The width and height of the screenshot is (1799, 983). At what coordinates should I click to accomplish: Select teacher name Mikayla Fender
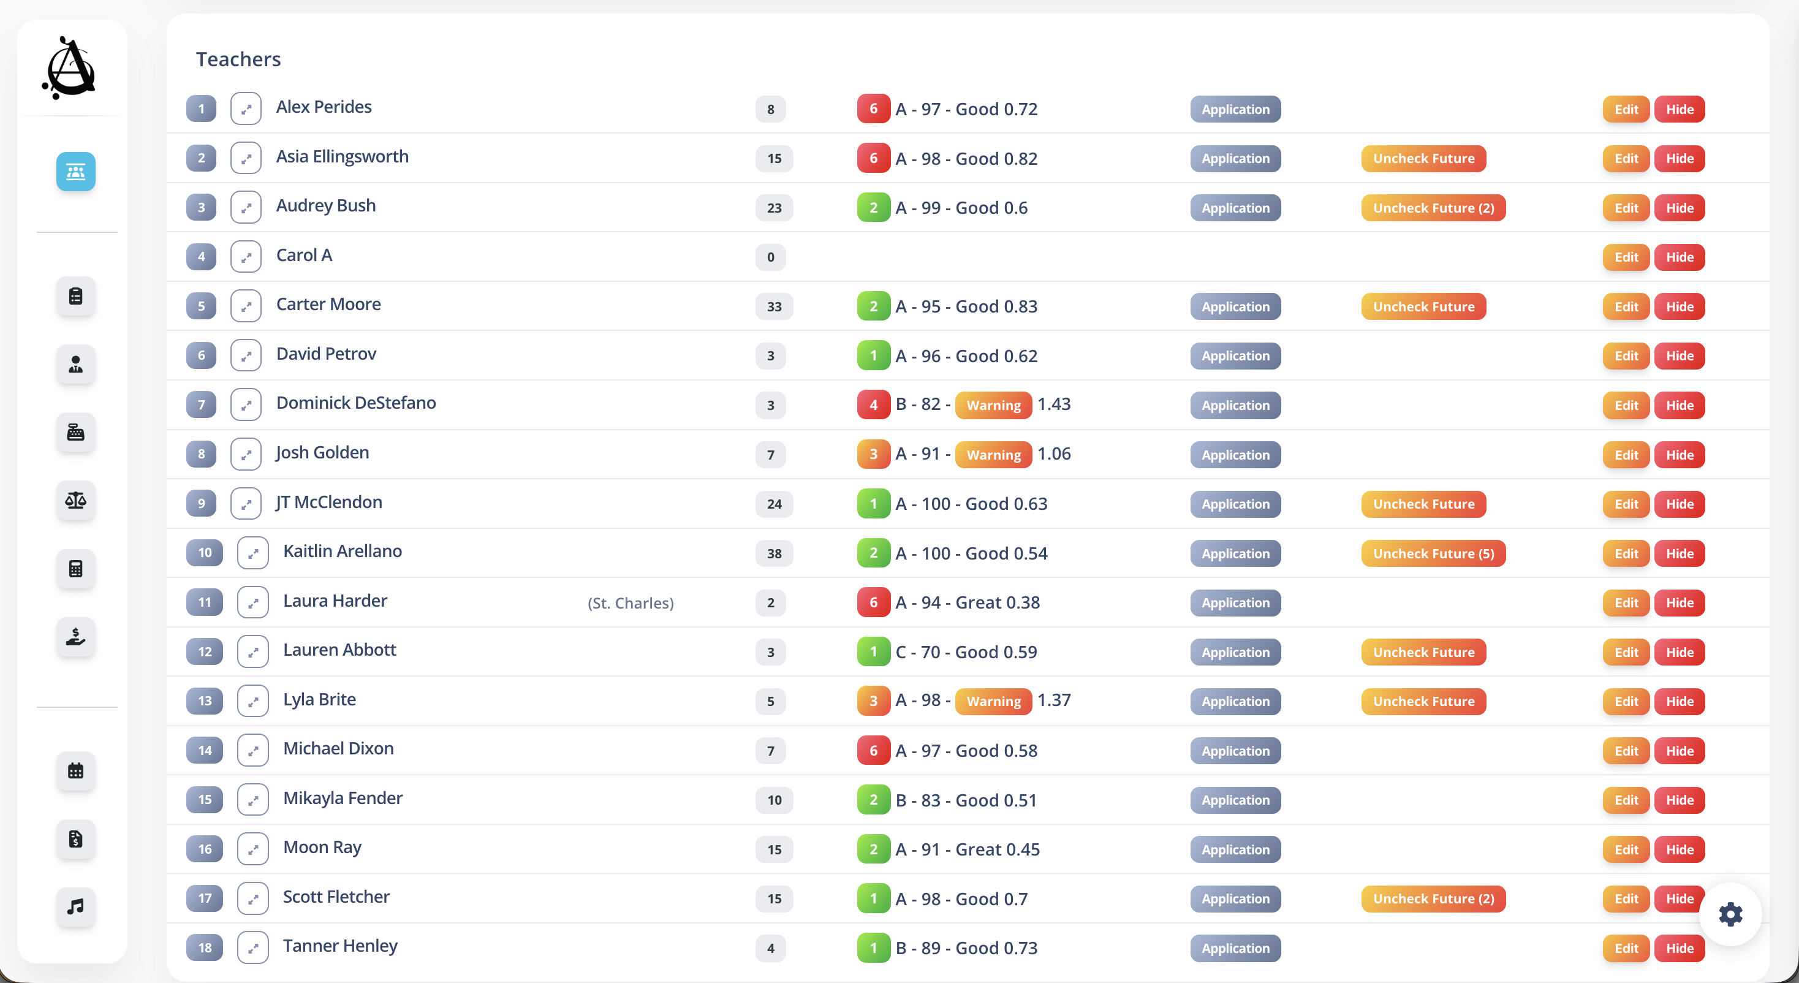coord(342,799)
